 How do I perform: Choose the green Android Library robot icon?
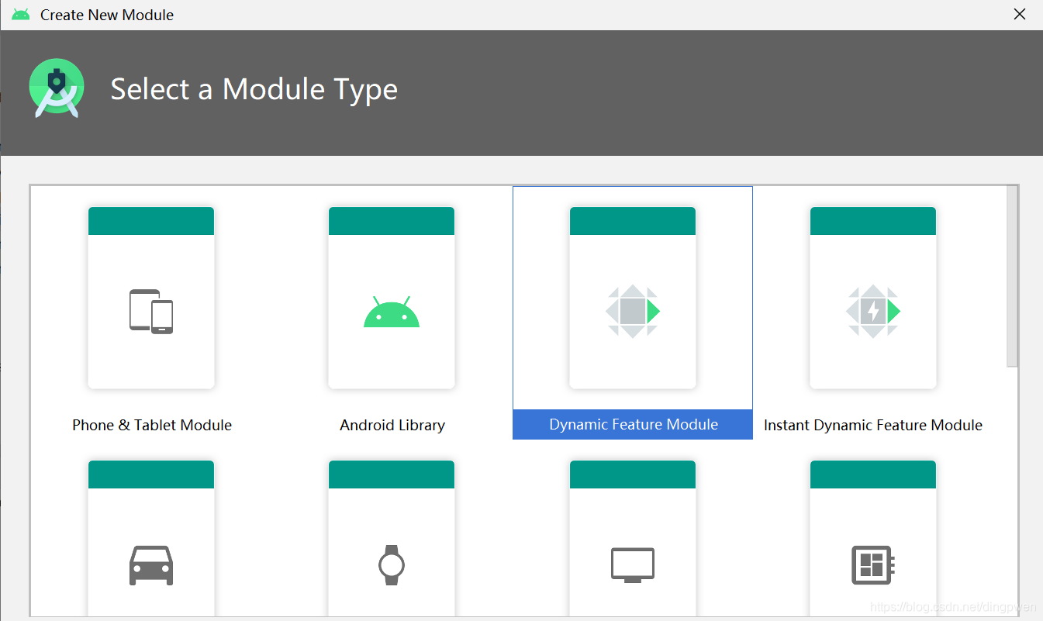392,312
